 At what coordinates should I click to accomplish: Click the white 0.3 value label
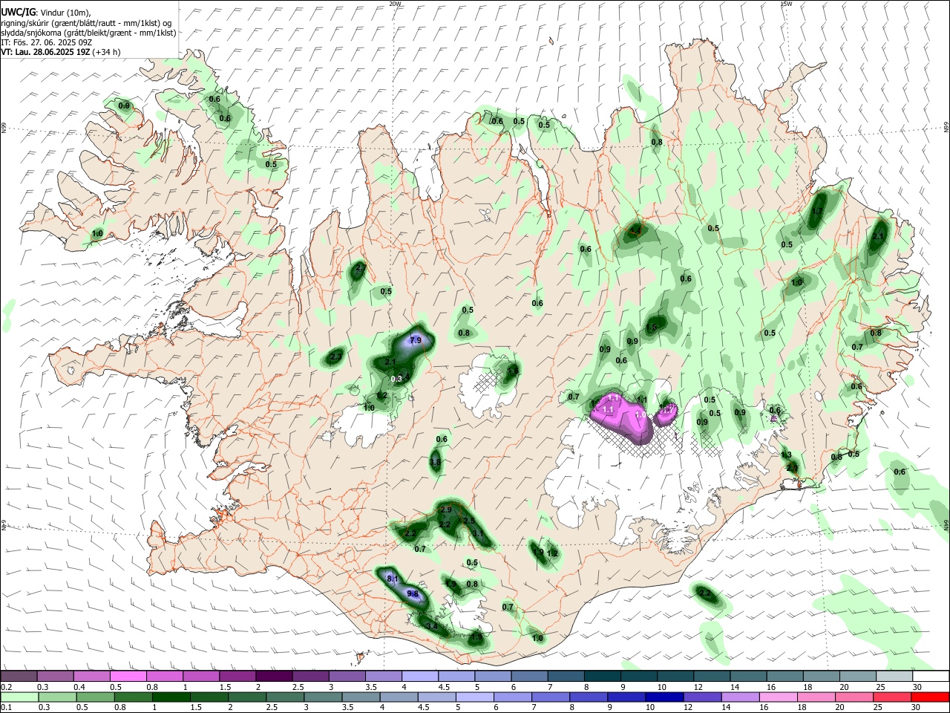(396, 379)
